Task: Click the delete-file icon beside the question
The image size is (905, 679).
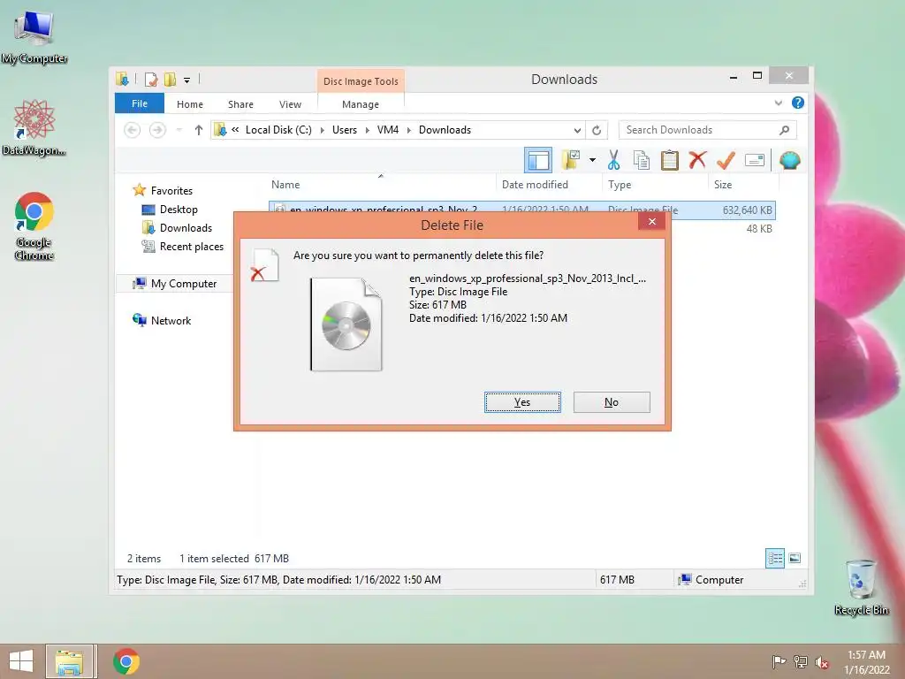Action: coord(265,265)
